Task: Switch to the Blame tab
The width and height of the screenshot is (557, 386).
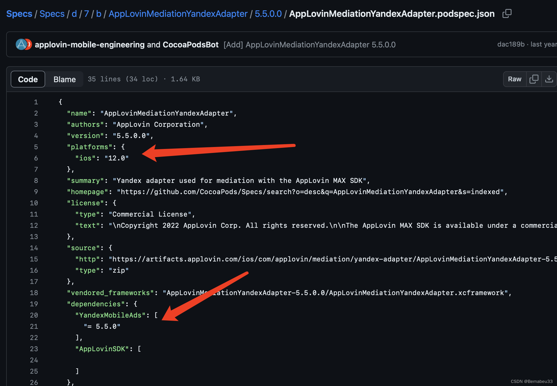Action: pyautogui.click(x=64, y=79)
